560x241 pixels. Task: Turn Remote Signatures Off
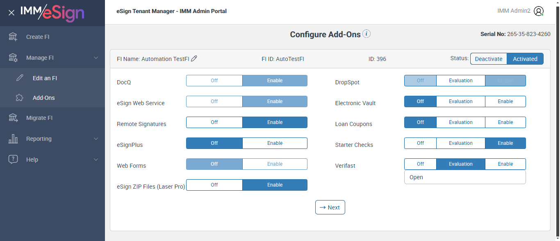pyautogui.click(x=214, y=122)
